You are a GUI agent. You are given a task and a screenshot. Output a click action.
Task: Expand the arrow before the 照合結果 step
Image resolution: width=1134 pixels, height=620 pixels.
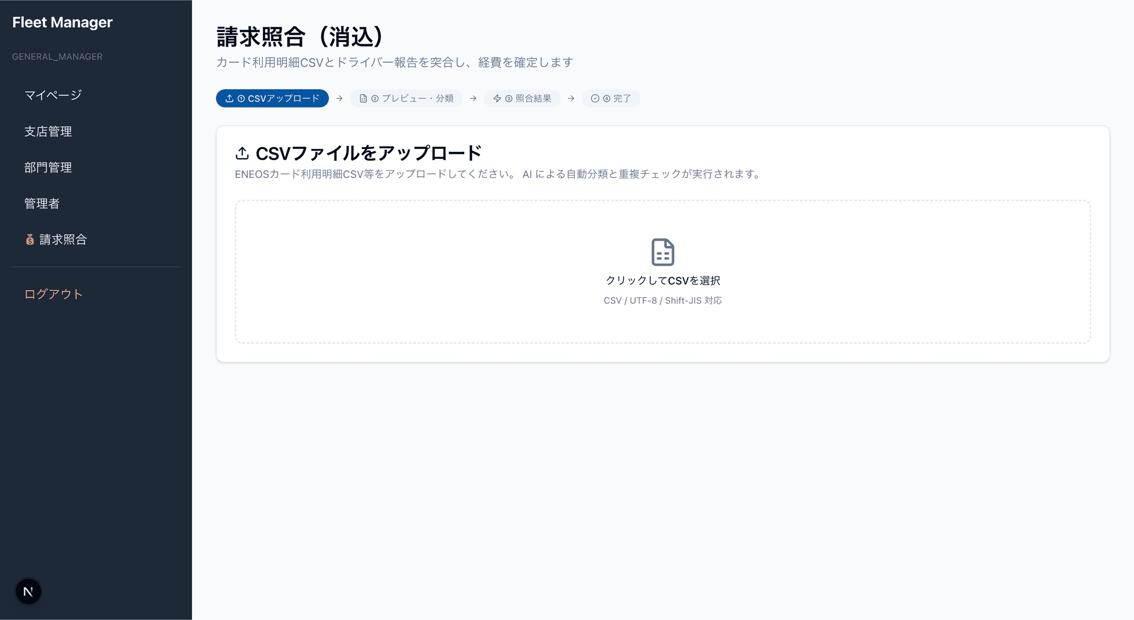pos(473,98)
